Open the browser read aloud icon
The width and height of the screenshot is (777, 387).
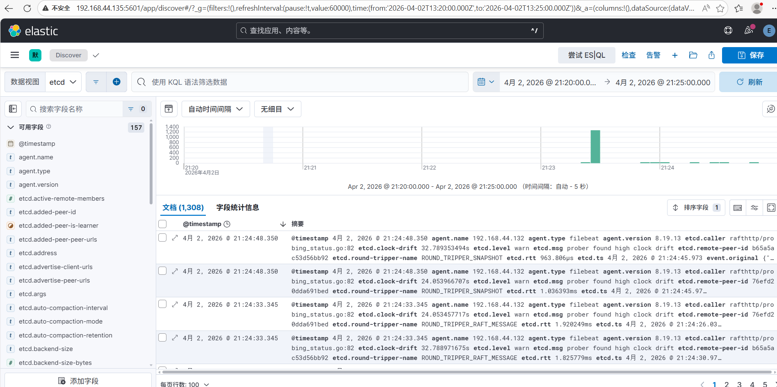(x=706, y=8)
